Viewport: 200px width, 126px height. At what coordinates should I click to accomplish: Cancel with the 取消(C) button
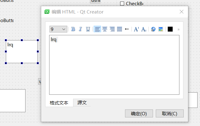[170, 113]
